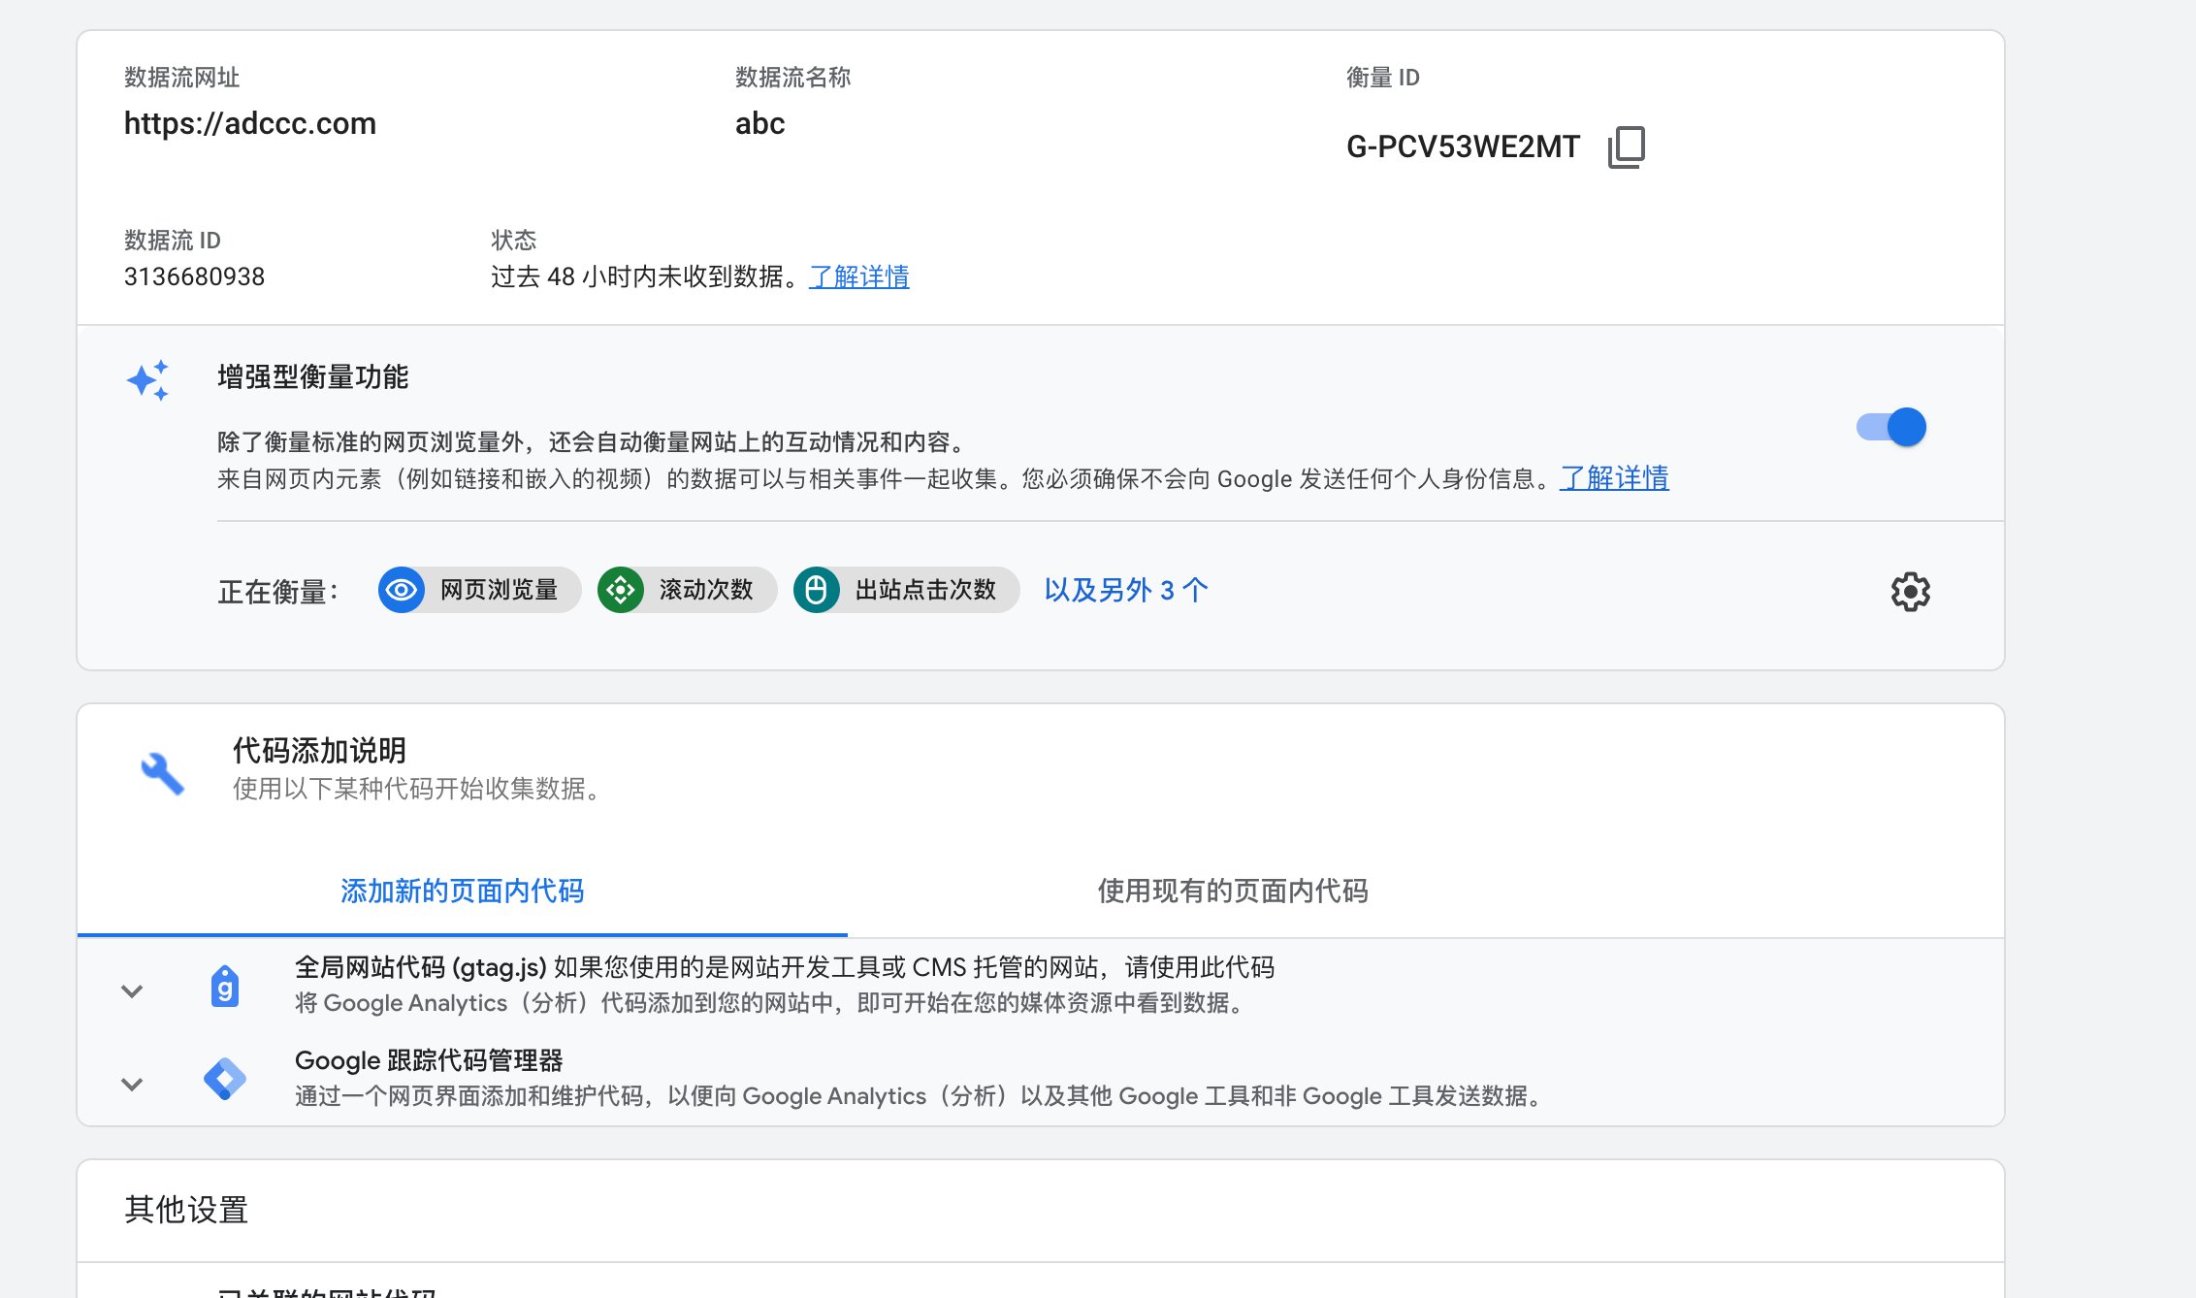Viewport: 2196px width, 1298px height.
Task: Open 了解详情 link next to status message
Action: click(x=859, y=276)
